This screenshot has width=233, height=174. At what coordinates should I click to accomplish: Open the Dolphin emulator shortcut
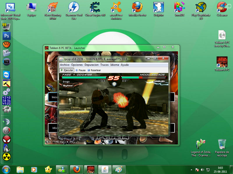point(158,9)
